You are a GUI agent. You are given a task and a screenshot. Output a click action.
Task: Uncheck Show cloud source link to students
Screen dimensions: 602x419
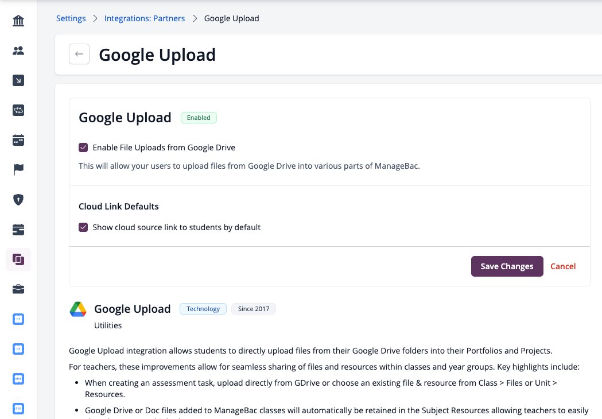point(83,227)
